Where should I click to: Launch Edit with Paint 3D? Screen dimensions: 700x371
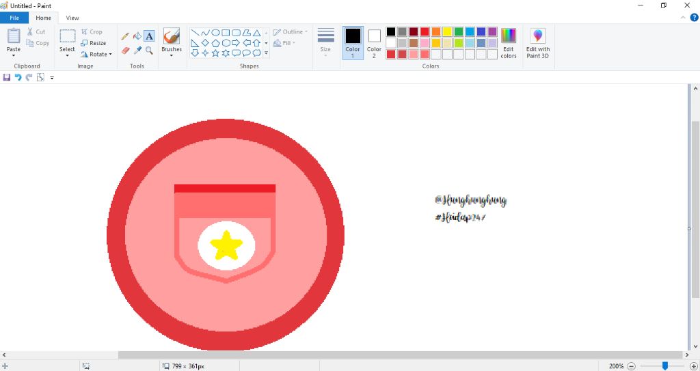pos(538,43)
